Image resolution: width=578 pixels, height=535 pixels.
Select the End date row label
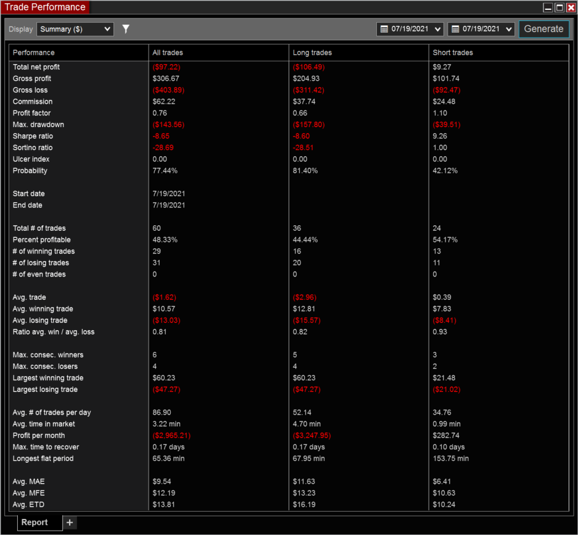27,205
